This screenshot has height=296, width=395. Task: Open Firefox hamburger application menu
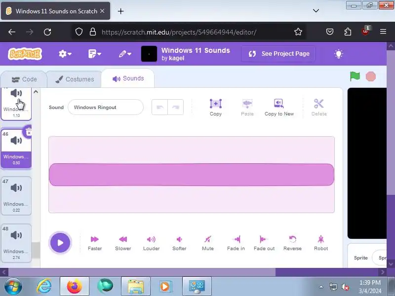383,32
